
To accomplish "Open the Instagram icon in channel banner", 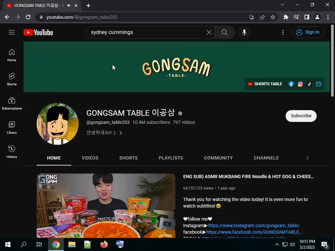I will (x=300, y=84).
